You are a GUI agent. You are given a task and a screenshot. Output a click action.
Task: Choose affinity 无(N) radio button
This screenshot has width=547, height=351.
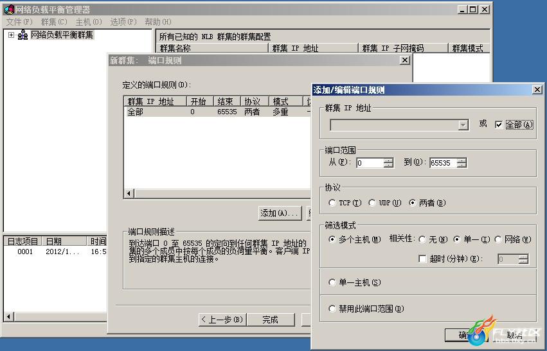click(x=422, y=239)
